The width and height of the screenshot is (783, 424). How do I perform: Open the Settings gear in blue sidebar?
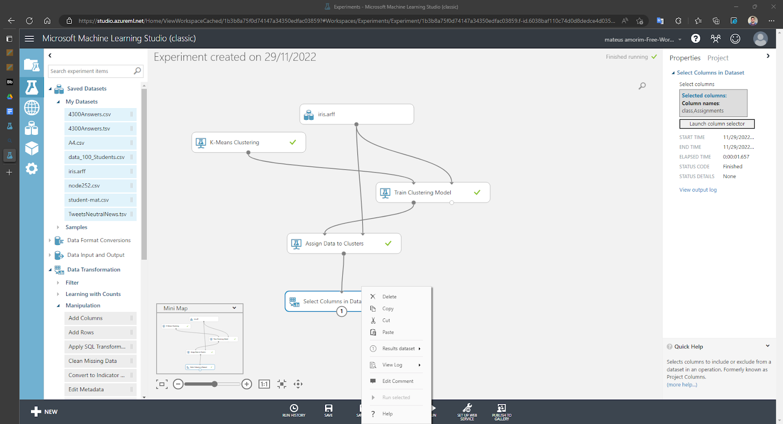click(32, 169)
